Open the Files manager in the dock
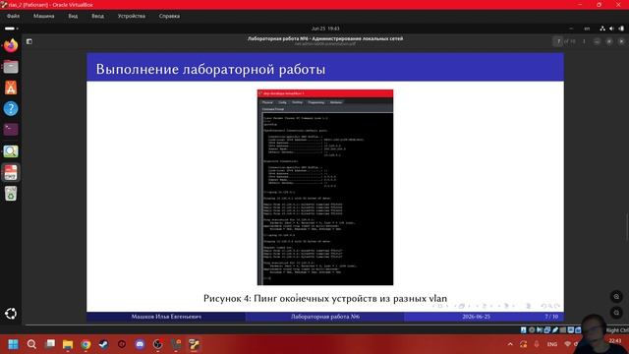The height and width of the screenshot is (354, 629). click(x=11, y=67)
